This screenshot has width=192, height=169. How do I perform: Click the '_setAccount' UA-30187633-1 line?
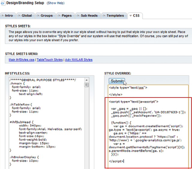click(148, 112)
